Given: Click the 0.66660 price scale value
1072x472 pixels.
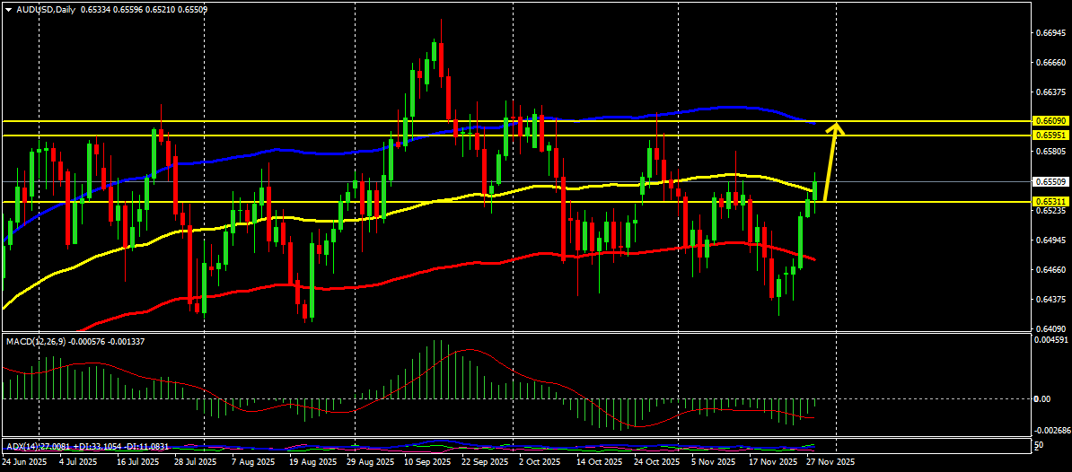Looking at the screenshot, I should tap(1050, 62).
